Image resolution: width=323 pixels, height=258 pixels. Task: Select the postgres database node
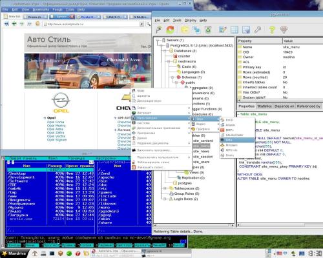click(185, 183)
